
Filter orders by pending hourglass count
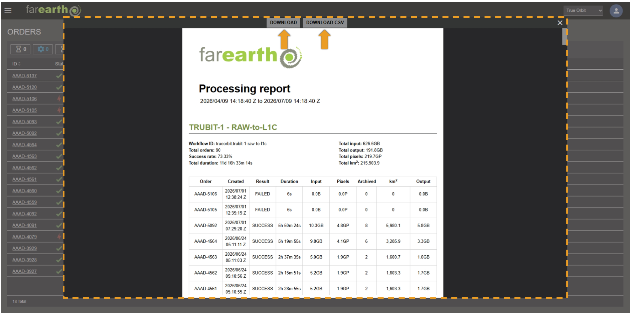click(21, 49)
